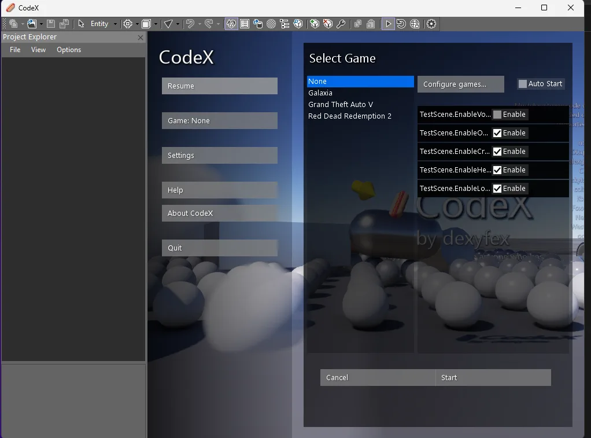Viewport: 591px width, 438px height.
Task: Enable the TestScene.EnableVo... checkbox
Action: coord(497,115)
